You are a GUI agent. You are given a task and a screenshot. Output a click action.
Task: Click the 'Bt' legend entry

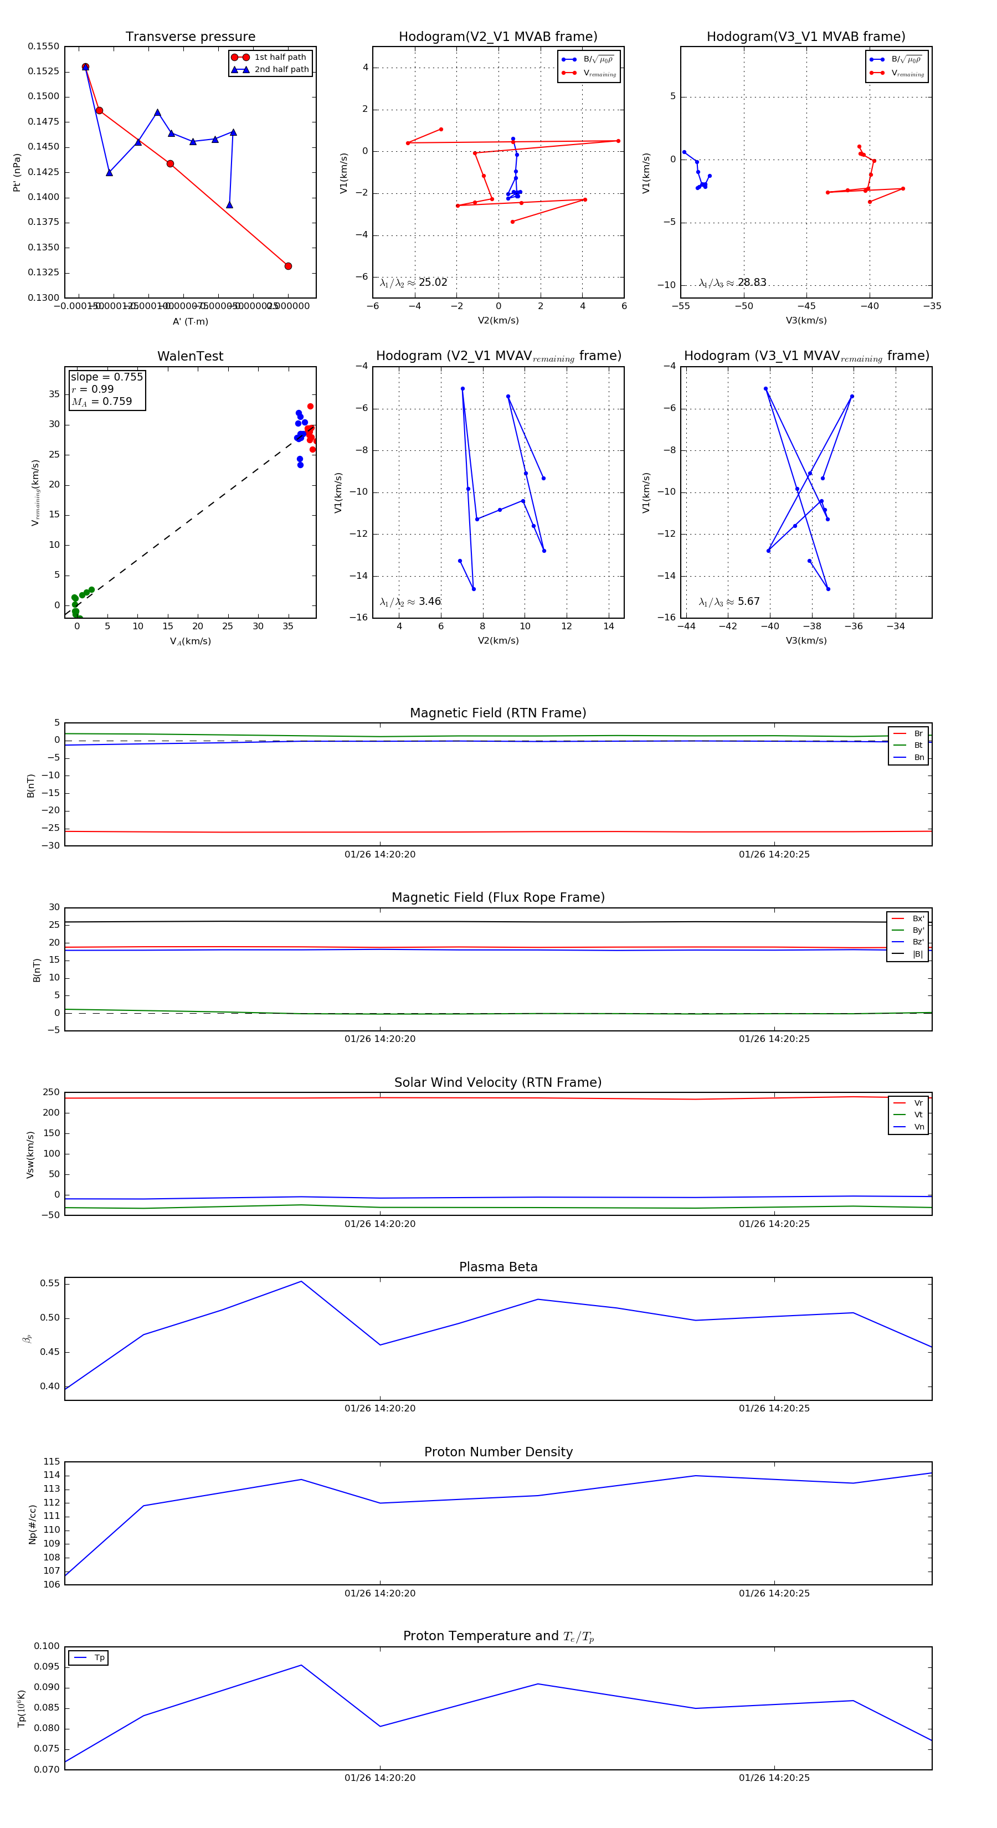pos(909,745)
